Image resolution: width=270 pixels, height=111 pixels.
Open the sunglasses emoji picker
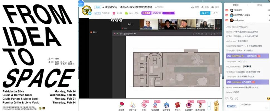click(x=268, y=99)
